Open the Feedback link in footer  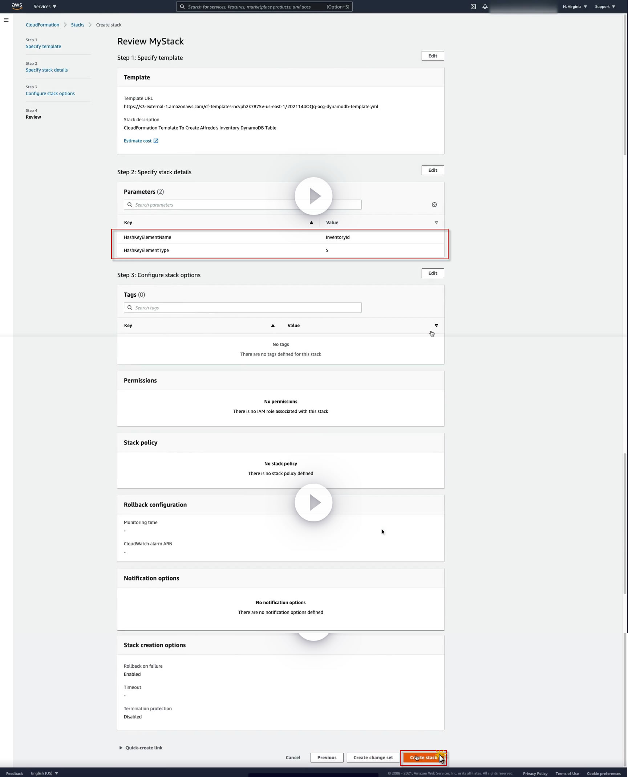click(x=15, y=773)
